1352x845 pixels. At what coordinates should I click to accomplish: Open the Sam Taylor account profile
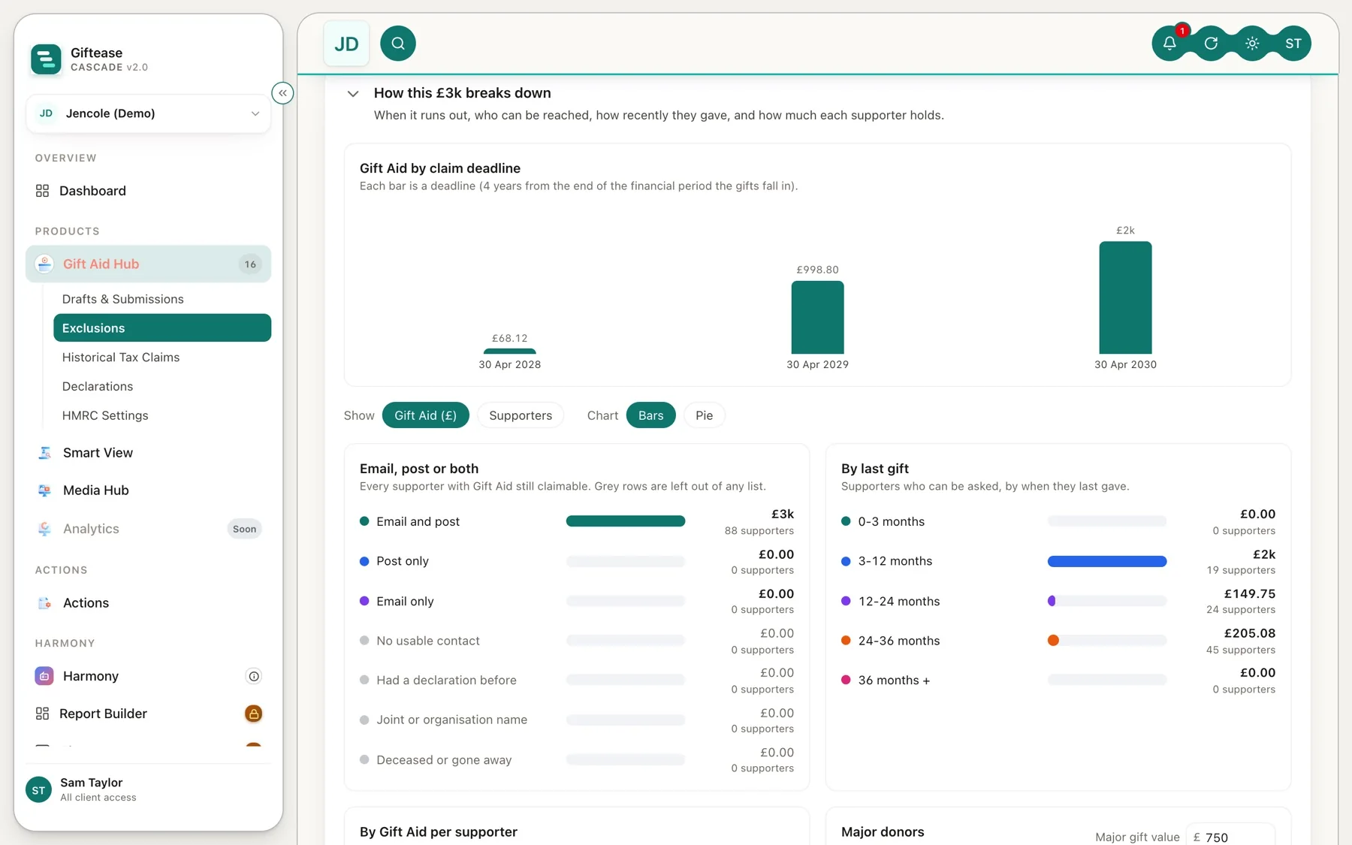pyautogui.click(x=149, y=789)
